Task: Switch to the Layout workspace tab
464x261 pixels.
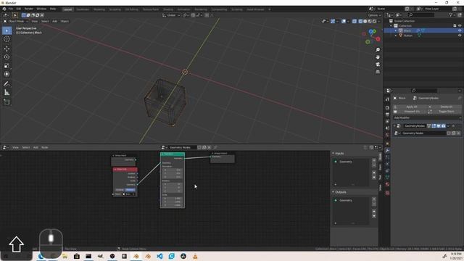Action: tap(67, 9)
